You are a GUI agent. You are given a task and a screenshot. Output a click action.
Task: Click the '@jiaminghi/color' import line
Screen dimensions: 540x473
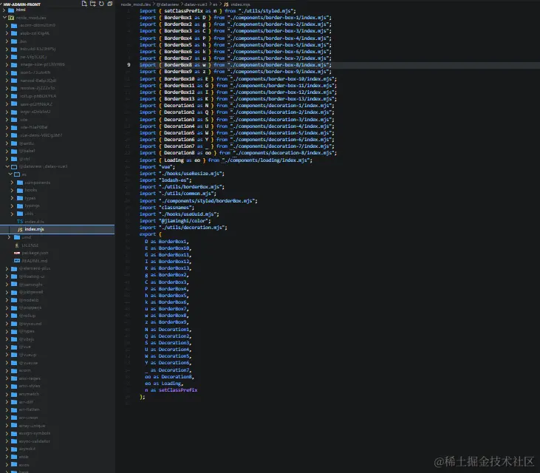(175, 221)
